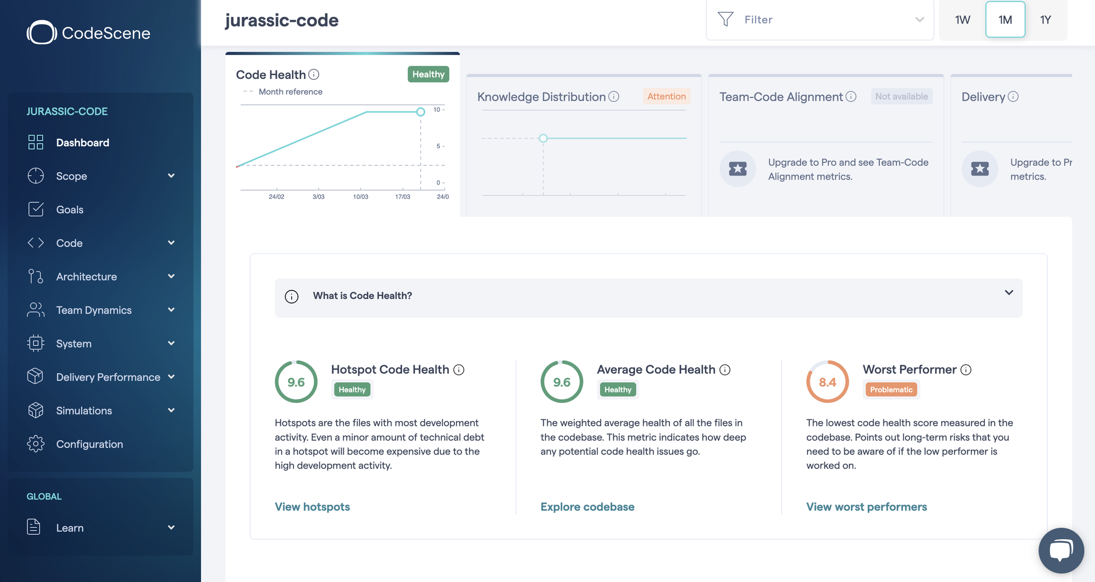Select the Code Health card tab
The image size is (1095, 582).
tap(343, 134)
